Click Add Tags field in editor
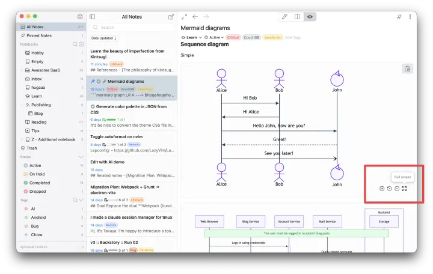 point(293,37)
